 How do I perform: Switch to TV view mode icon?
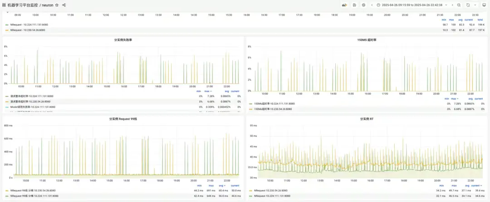click(x=484, y=5)
